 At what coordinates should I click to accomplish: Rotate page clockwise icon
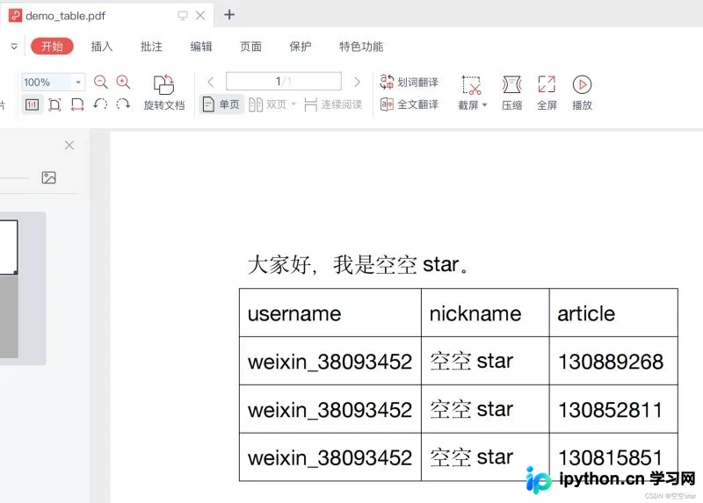click(123, 104)
